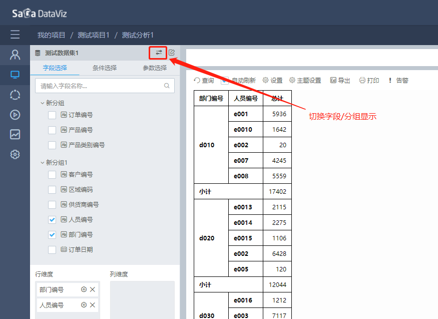Open the line chart sidebar icon

(x=15, y=134)
